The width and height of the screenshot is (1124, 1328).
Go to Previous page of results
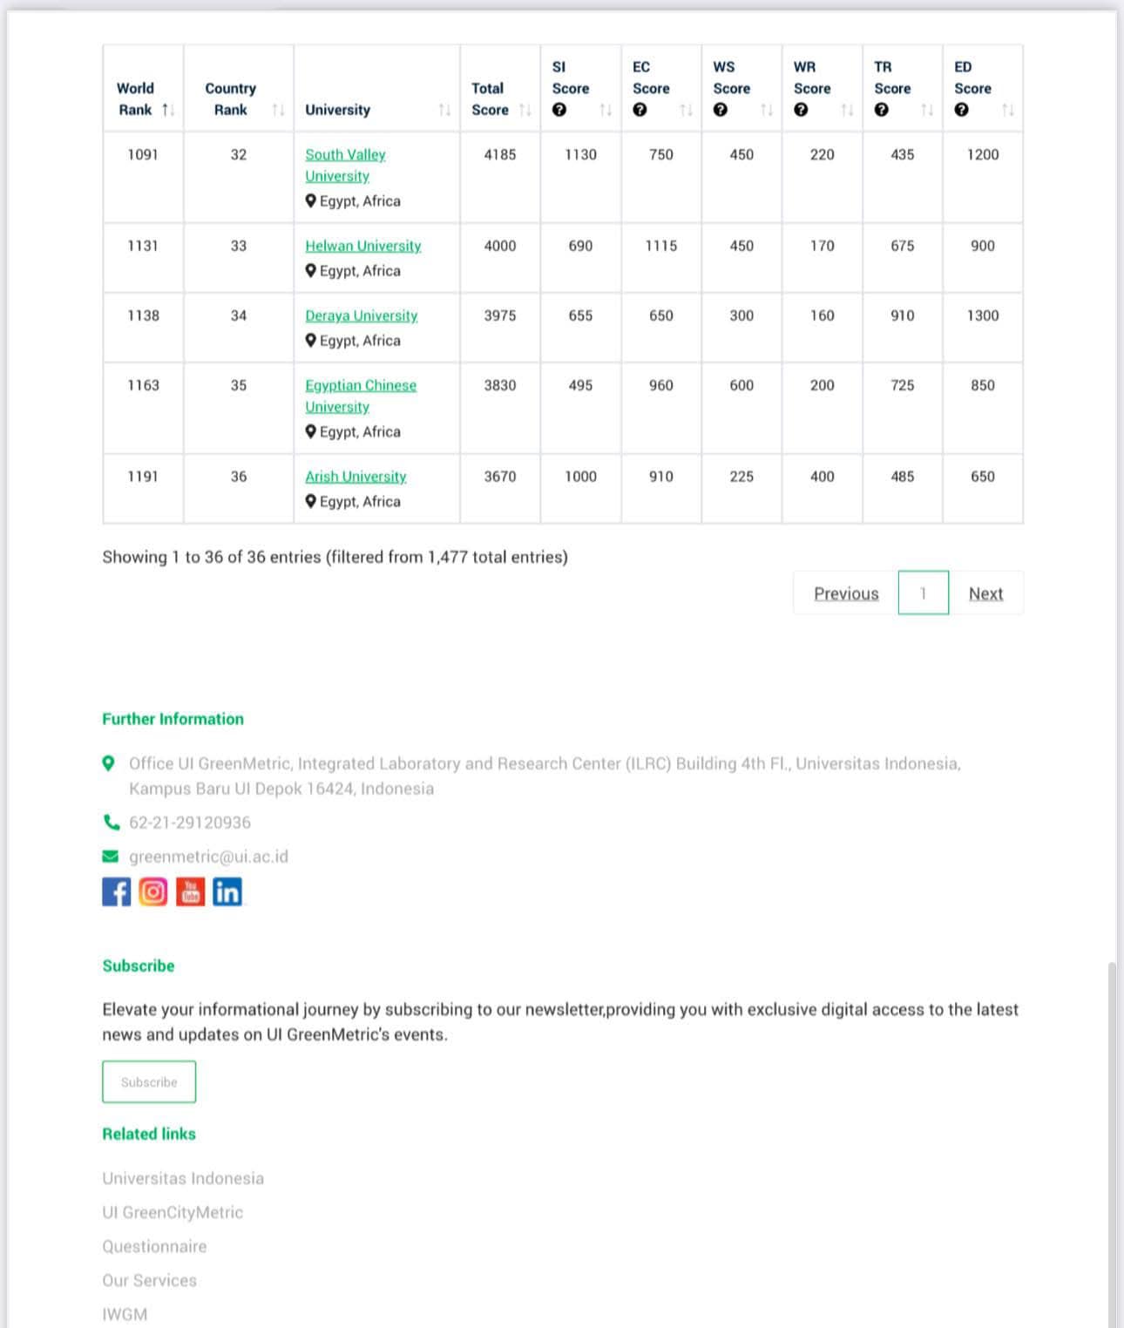click(846, 593)
